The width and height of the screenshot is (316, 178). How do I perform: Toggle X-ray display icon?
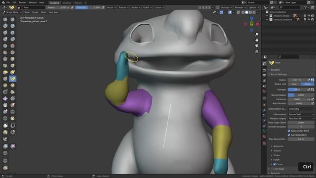tap(238, 12)
